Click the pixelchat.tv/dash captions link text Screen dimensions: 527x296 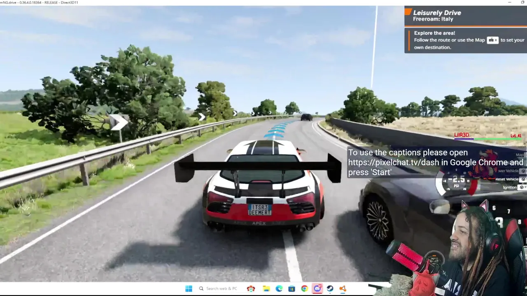(x=394, y=162)
